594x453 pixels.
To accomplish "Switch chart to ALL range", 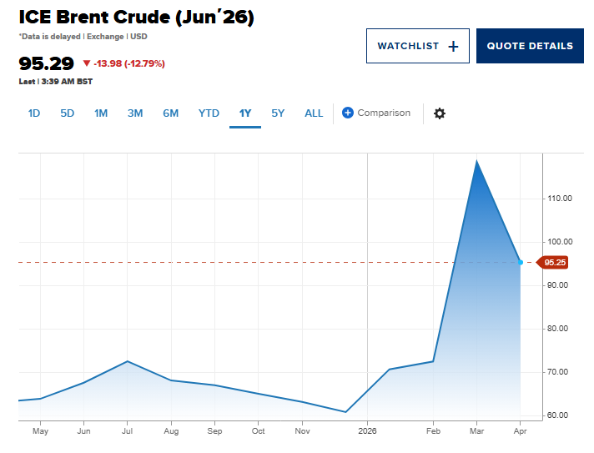I will coord(314,113).
